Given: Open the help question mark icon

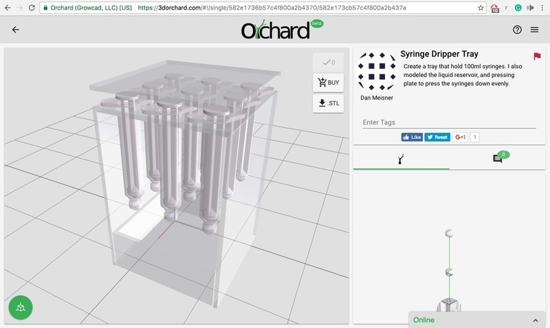Looking at the screenshot, I should [517, 30].
